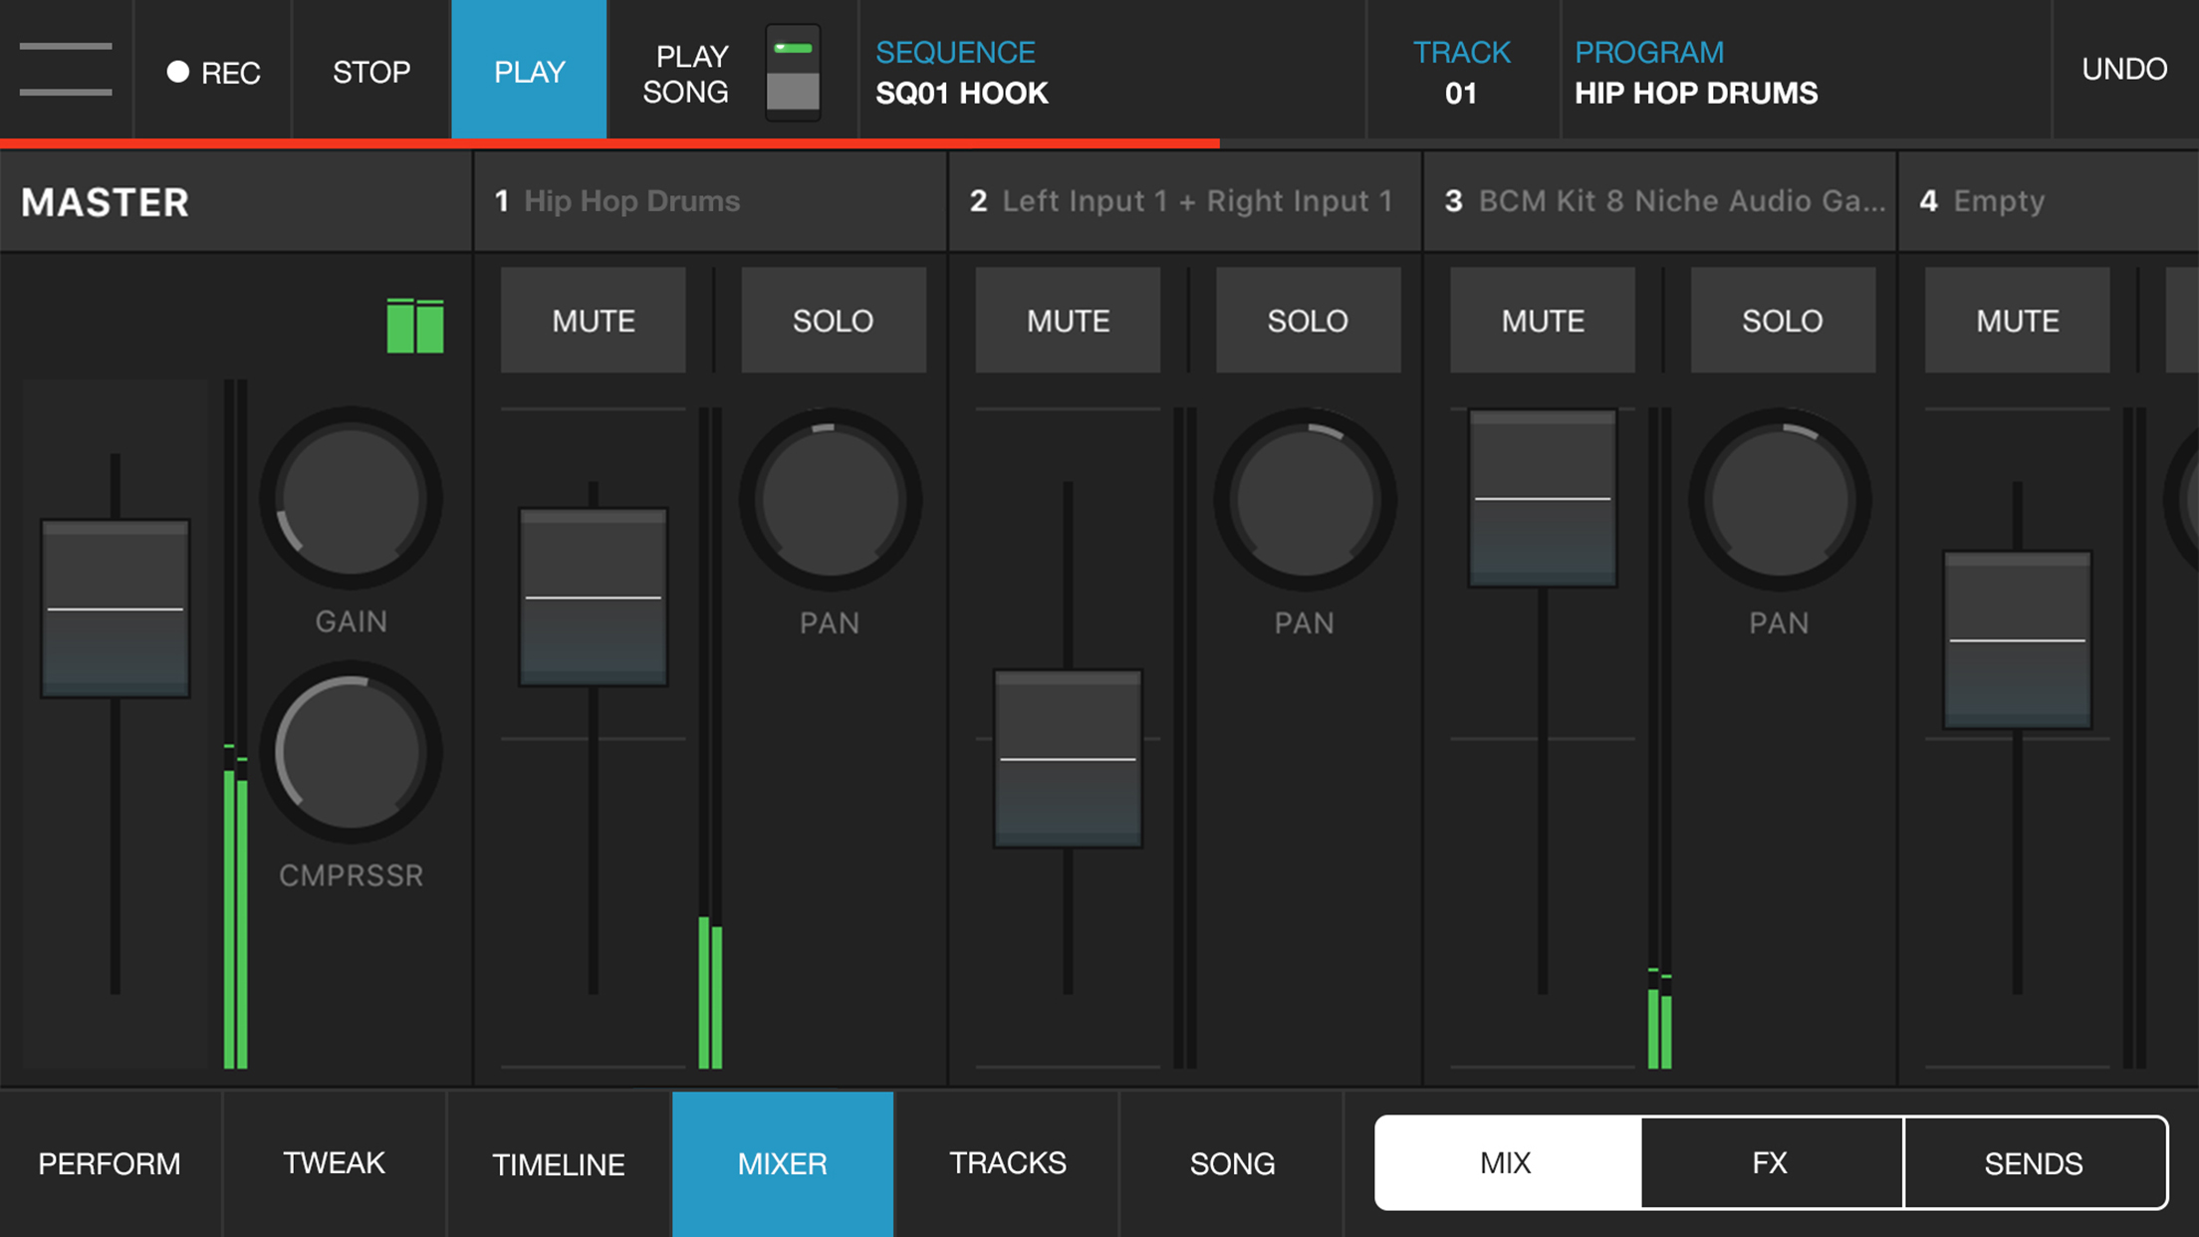Switch to the FX mixer view
The height and width of the screenshot is (1237, 2199).
[x=1770, y=1162]
